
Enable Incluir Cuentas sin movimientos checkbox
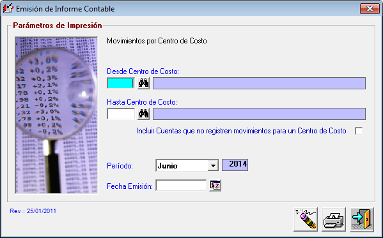tap(359, 131)
